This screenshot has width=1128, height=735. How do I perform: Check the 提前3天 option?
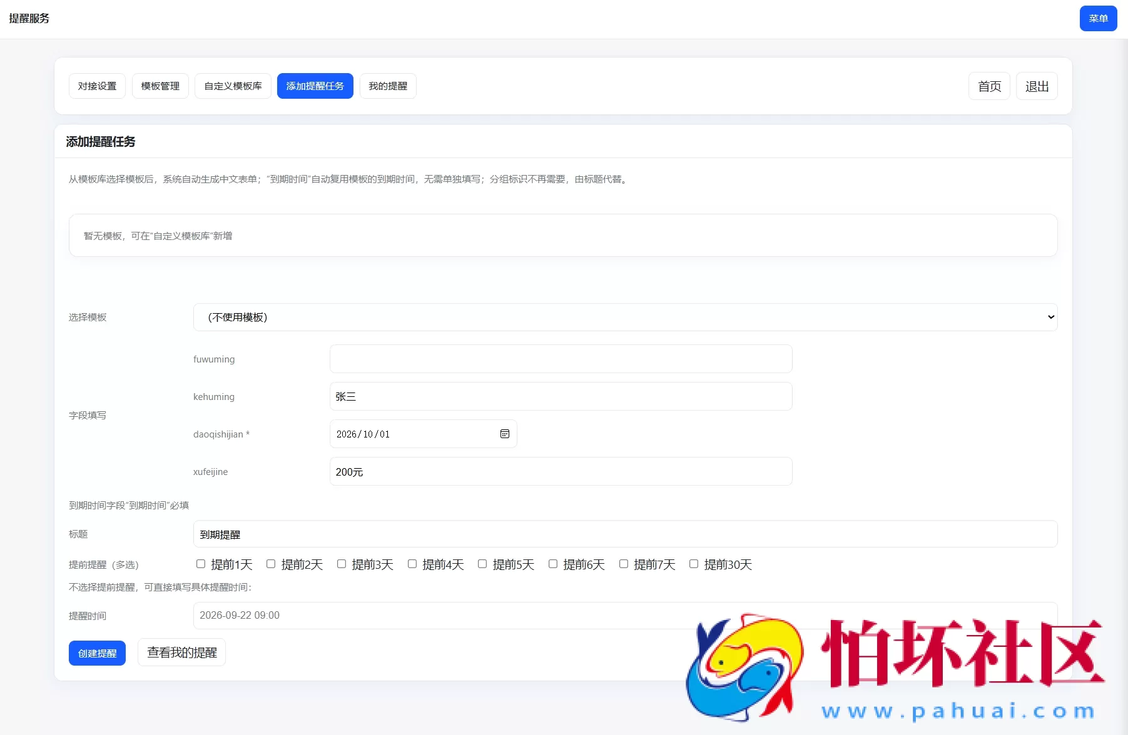[x=342, y=564]
